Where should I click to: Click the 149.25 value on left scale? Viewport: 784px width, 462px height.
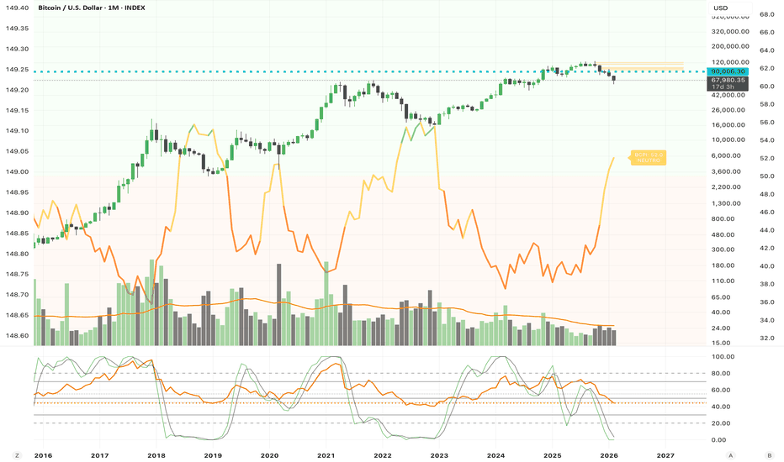tap(18, 70)
